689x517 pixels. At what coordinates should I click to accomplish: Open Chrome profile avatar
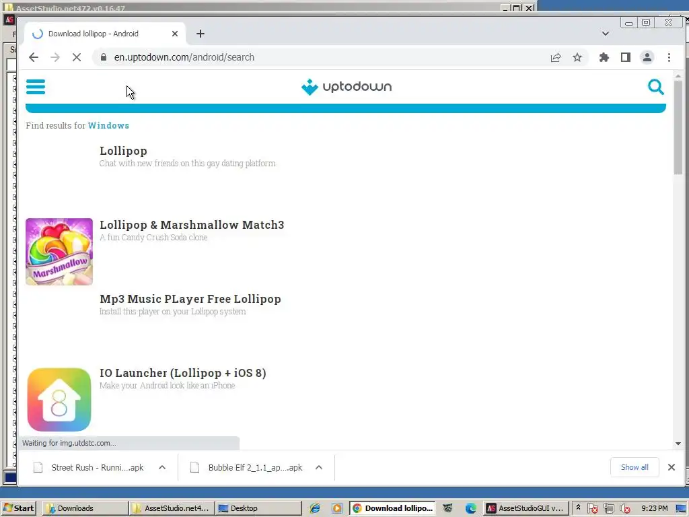pyautogui.click(x=647, y=57)
